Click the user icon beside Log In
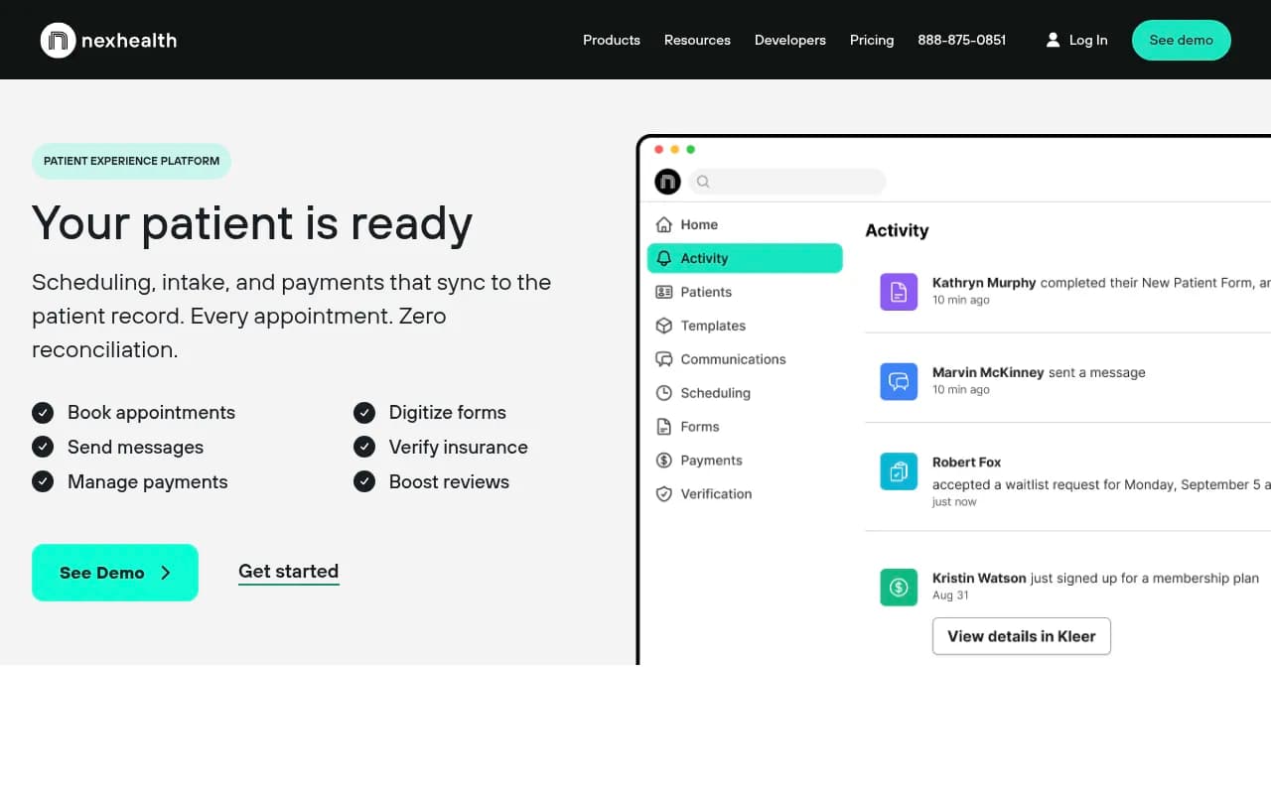 coord(1053,40)
